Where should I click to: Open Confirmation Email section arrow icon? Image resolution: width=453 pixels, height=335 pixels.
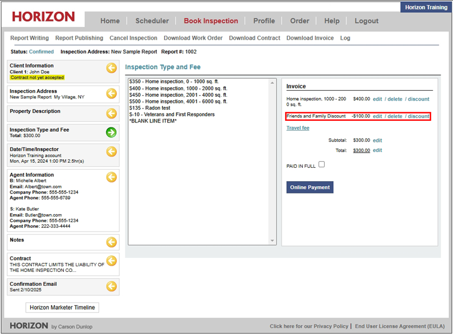111,286
